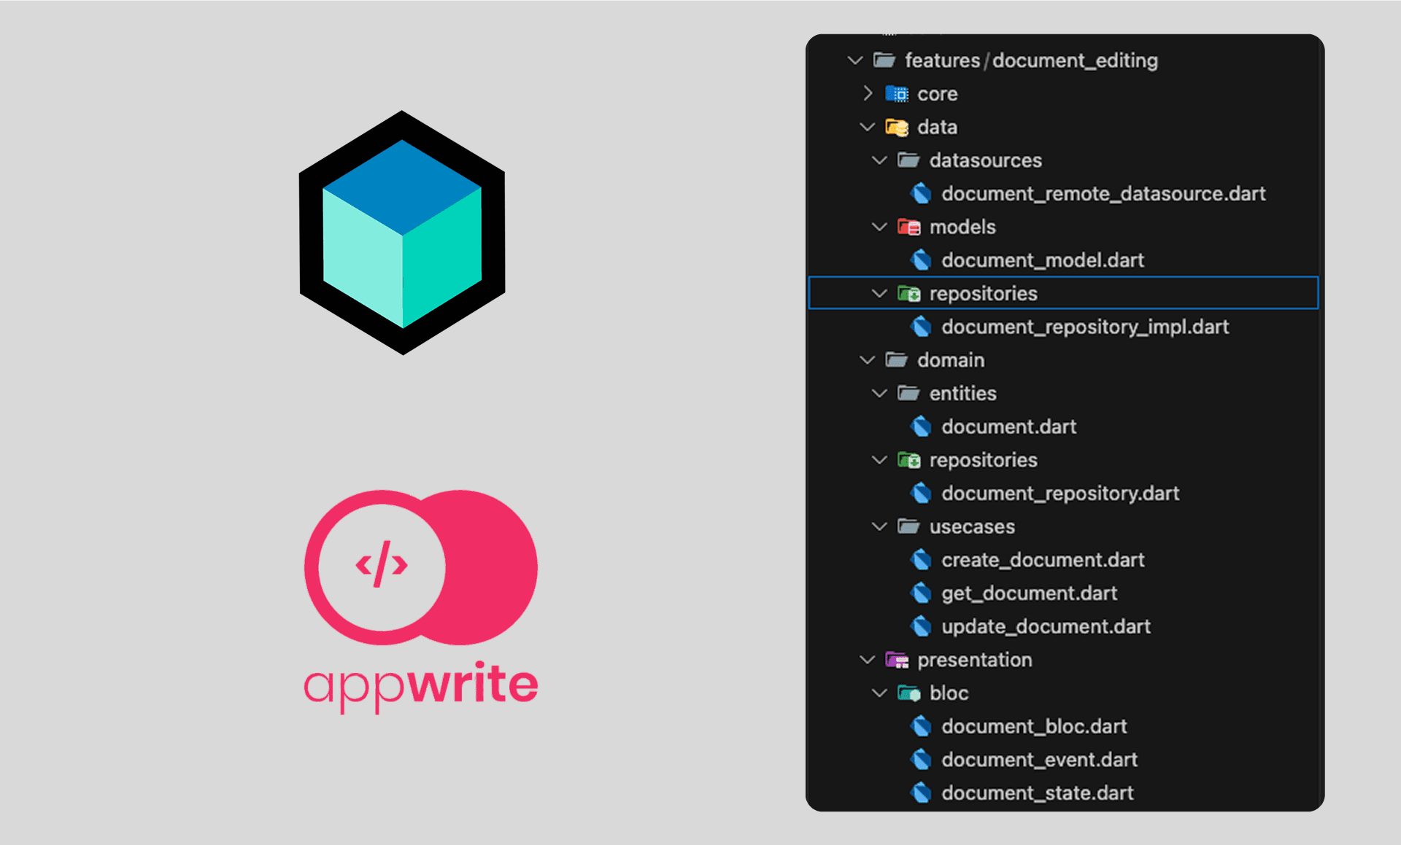Collapse the features/document_editing root chevron
Screen dimensions: 1401x845
[x=855, y=61]
